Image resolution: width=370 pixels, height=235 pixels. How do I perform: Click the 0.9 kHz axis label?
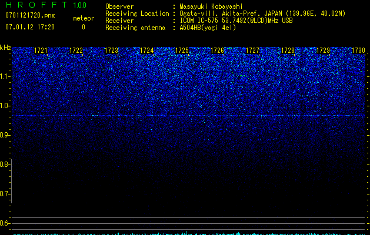click(5, 135)
